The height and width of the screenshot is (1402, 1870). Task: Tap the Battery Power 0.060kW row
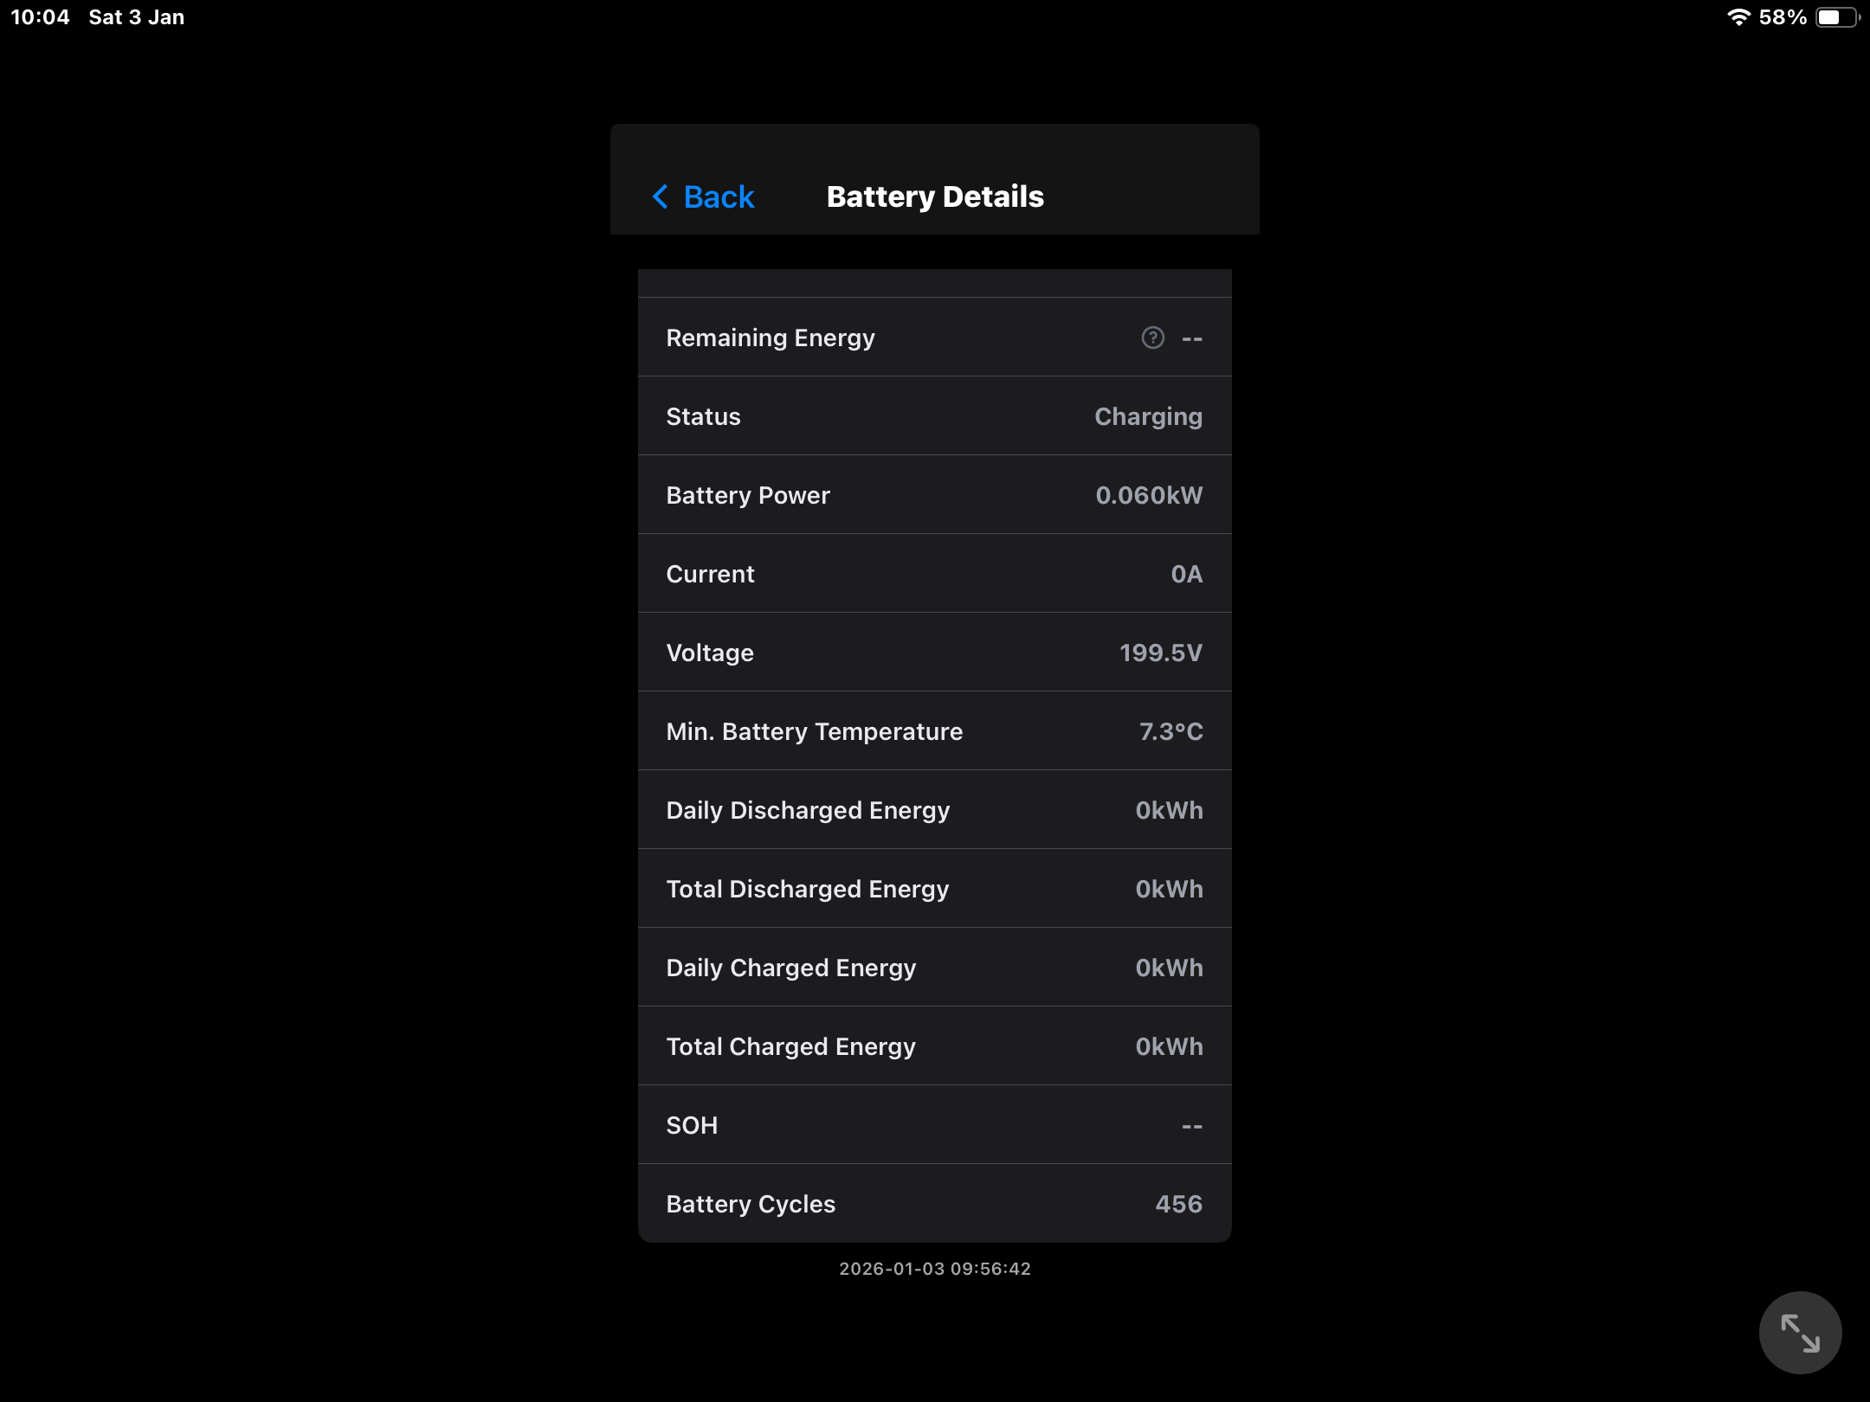point(934,495)
